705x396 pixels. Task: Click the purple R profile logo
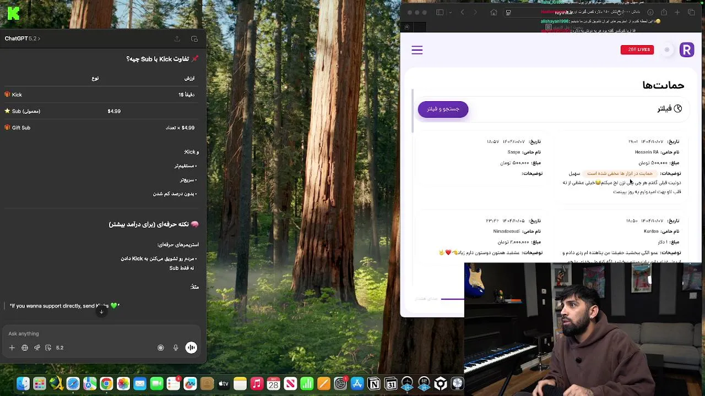coord(687,50)
